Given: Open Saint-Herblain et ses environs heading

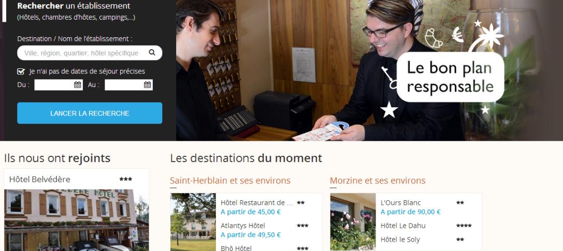Looking at the screenshot, I should pos(230,181).
